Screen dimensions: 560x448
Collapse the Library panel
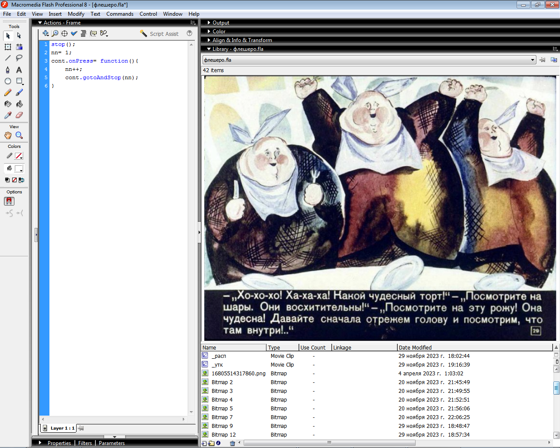209,49
